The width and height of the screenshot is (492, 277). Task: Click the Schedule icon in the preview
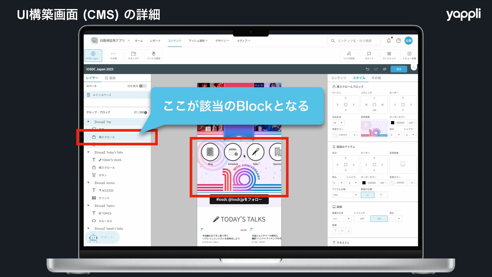pos(233,152)
